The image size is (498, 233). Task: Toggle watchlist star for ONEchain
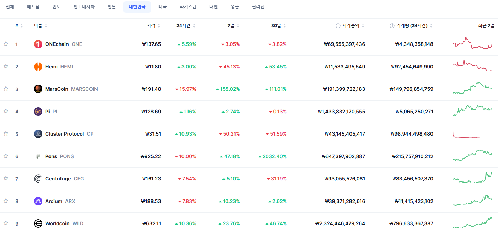pos(6,44)
